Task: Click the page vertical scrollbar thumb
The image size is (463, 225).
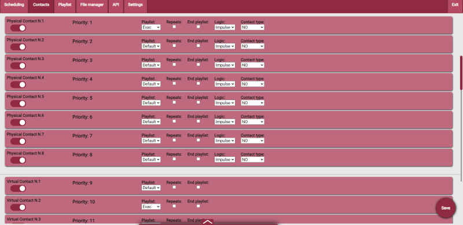Action: click(x=461, y=72)
